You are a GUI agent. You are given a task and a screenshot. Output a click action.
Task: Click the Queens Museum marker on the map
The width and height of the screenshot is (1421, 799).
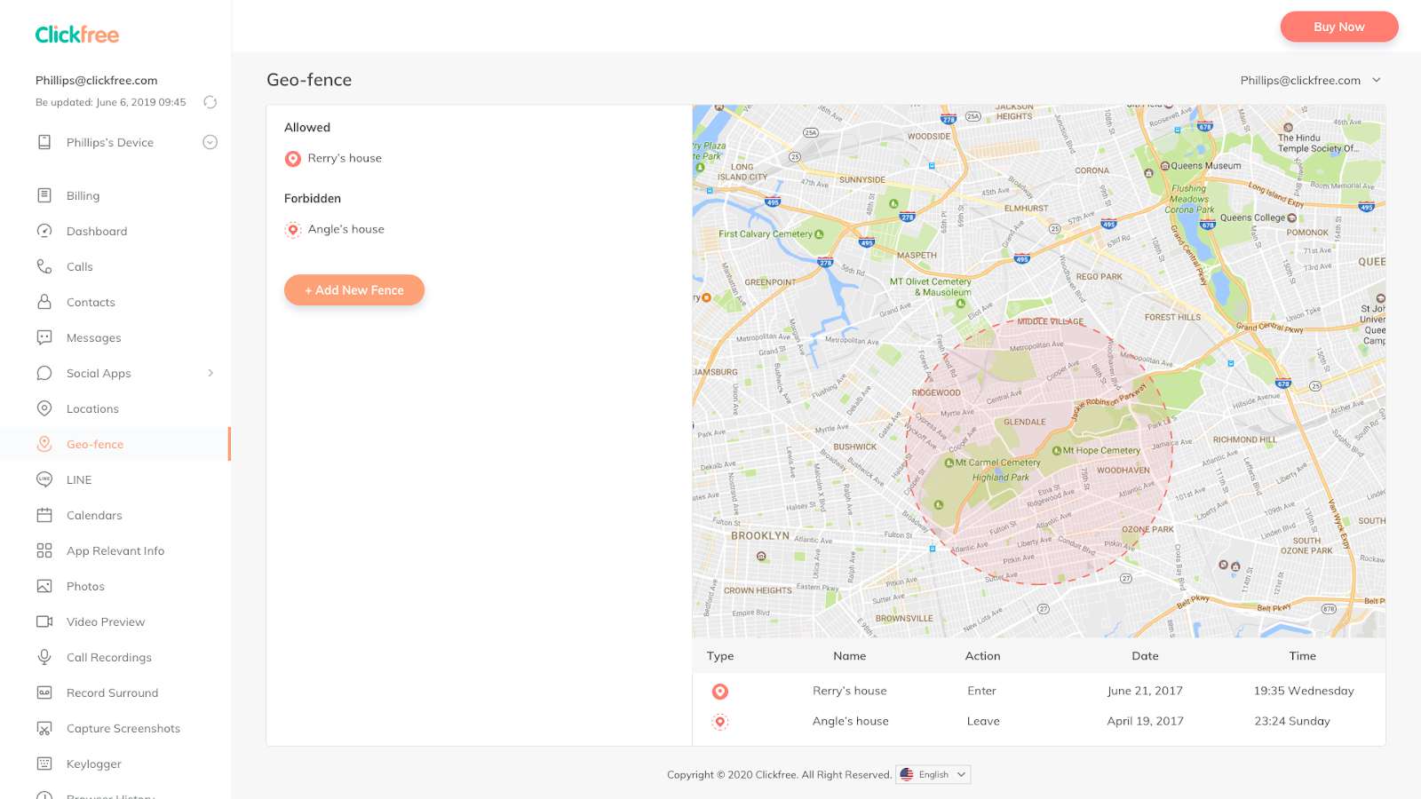[x=1165, y=166]
